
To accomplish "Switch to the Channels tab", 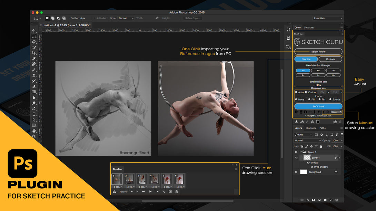I will click(x=310, y=128).
